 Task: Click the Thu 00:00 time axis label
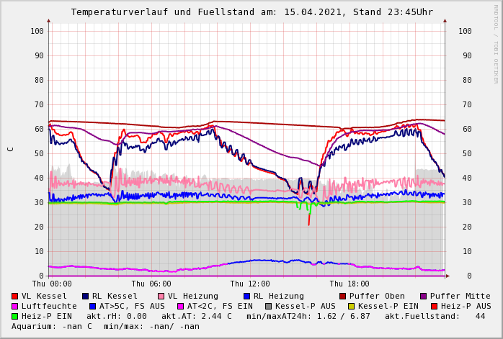[51, 284]
